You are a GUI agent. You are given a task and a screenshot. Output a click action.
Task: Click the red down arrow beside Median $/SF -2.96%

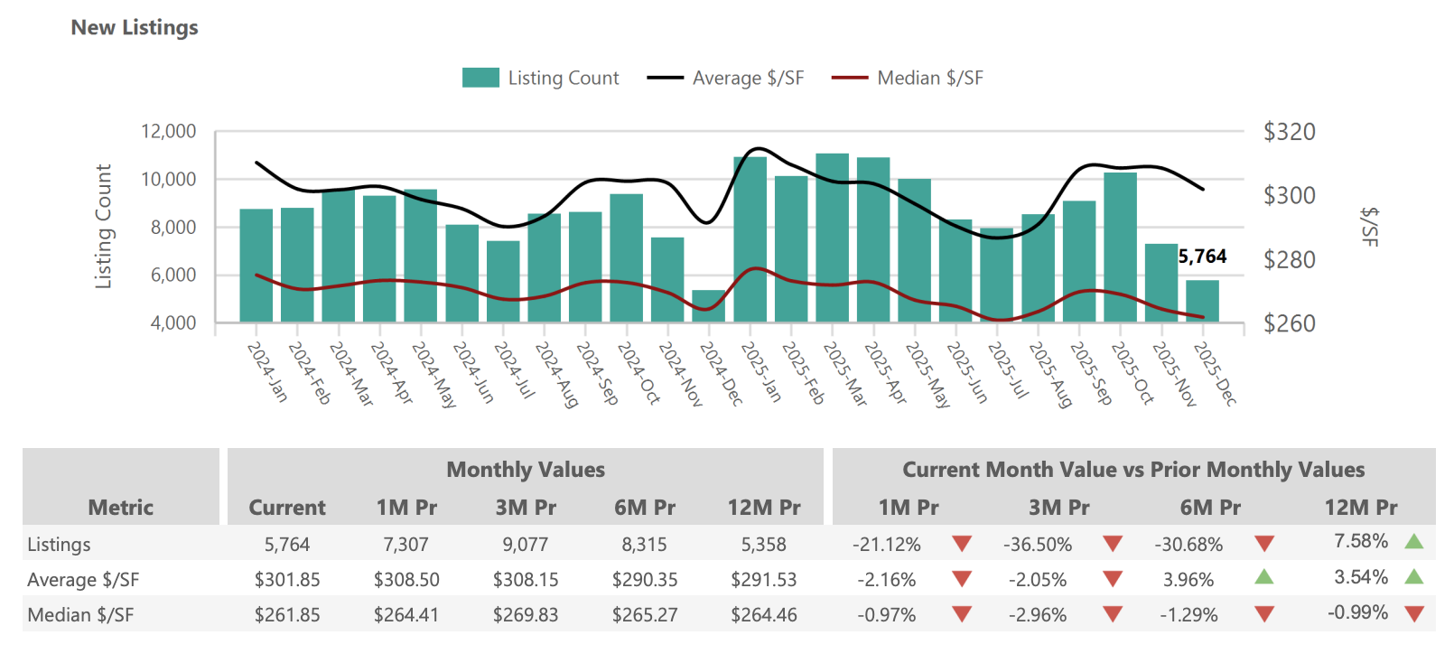pyautogui.click(x=1113, y=614)
